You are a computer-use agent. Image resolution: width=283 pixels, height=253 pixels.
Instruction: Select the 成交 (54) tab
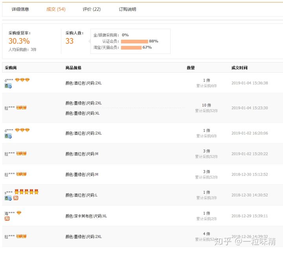(56, 9)
